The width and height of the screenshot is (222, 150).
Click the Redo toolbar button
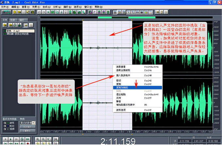click(x=43, y=12)
